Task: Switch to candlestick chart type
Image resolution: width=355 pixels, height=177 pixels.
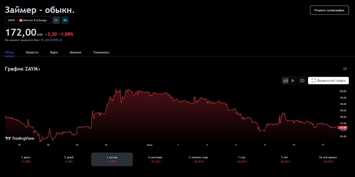Action: click(293, 81)
